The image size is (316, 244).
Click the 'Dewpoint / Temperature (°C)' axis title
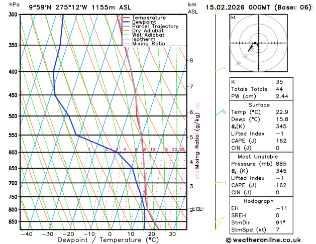click(108, 240)
